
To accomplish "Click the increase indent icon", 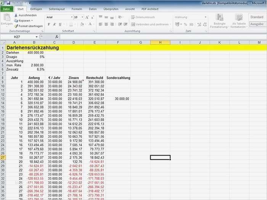I will click(x=125, y=24).
